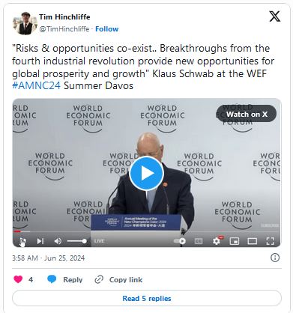Mute the video volume
Viewport: 293px width, 313px height.
(58, 241)
